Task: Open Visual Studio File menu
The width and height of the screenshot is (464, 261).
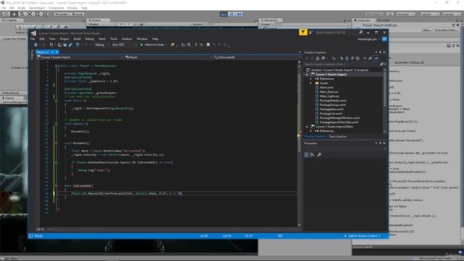Action: point(33,38)
